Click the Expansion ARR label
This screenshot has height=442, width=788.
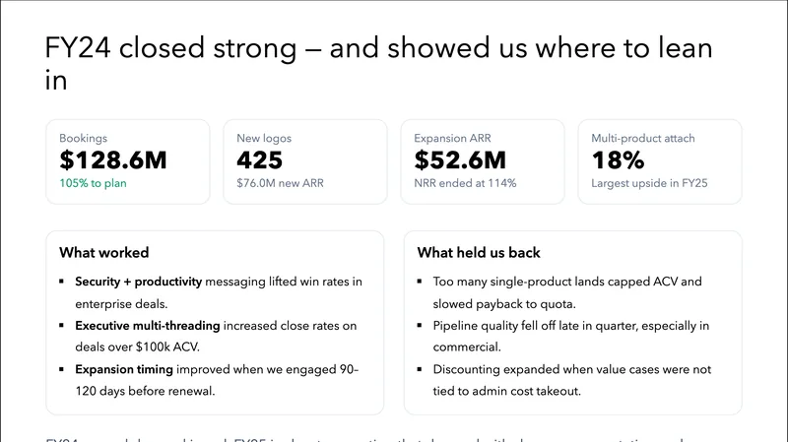click(x=449, y=139)
